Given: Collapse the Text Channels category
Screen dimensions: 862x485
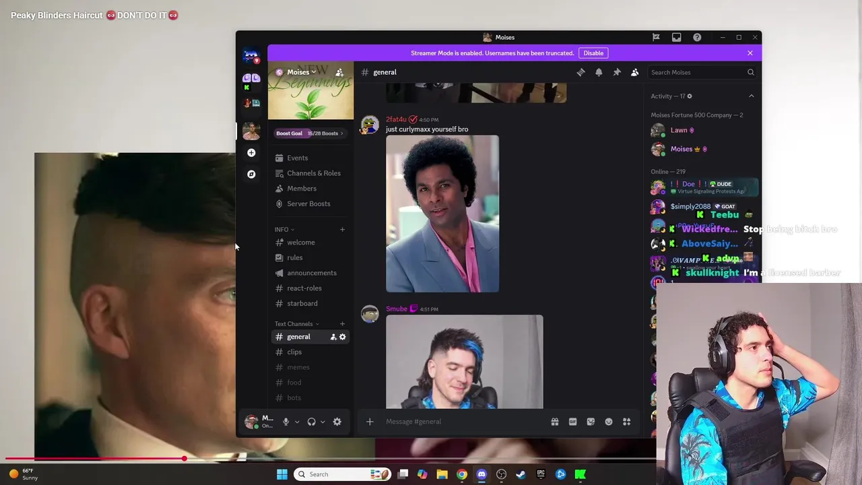Looking at the screenshot, I should pos(296,324).
